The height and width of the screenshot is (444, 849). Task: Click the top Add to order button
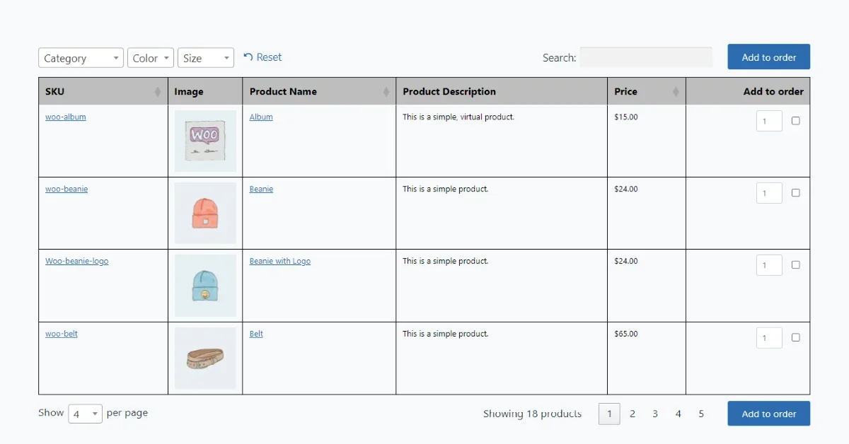click(x=768, y=57)
